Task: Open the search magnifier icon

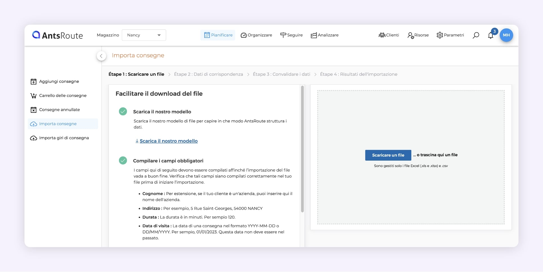Action: (476, 35)
